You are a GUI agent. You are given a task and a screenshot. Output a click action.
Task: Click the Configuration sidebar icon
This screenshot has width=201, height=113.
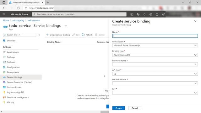[x=4, y=67]
